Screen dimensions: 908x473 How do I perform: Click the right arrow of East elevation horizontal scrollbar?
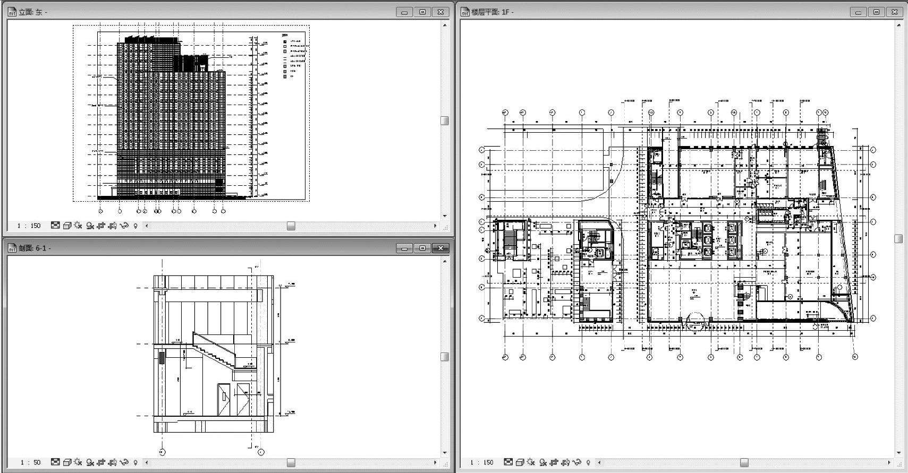tap(435, 226)
